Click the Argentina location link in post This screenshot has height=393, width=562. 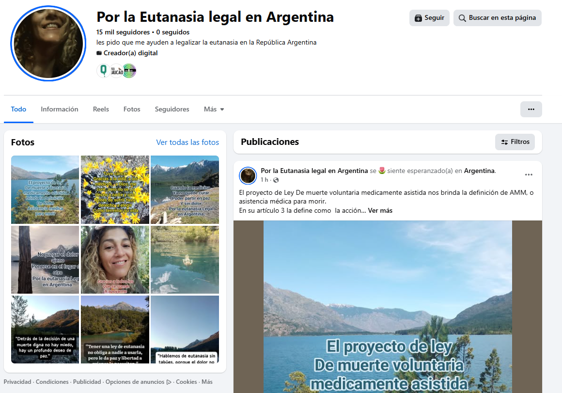pyautogui.click(x=479, y=171)
